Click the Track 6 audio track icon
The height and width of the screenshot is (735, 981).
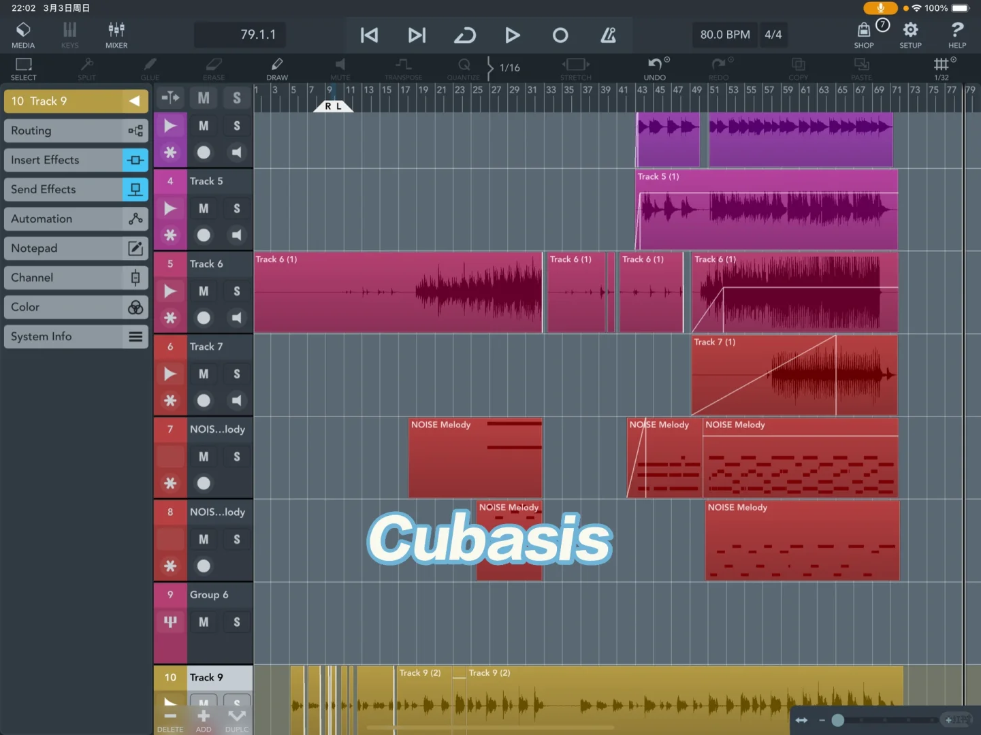coord(170,291)
